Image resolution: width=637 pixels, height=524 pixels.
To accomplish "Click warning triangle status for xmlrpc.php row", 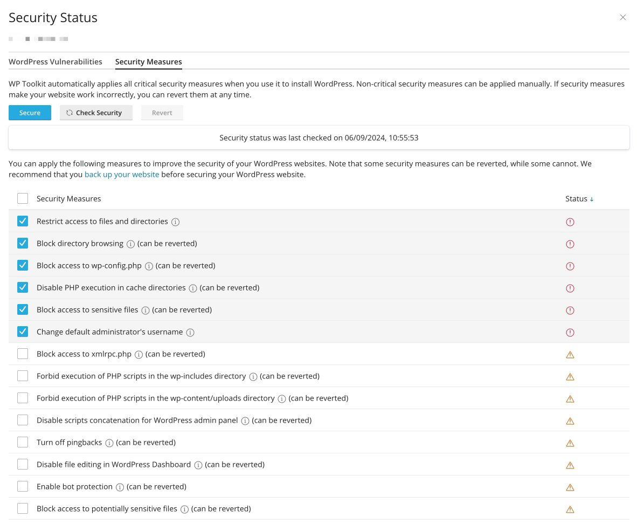I will click(570, 355).
